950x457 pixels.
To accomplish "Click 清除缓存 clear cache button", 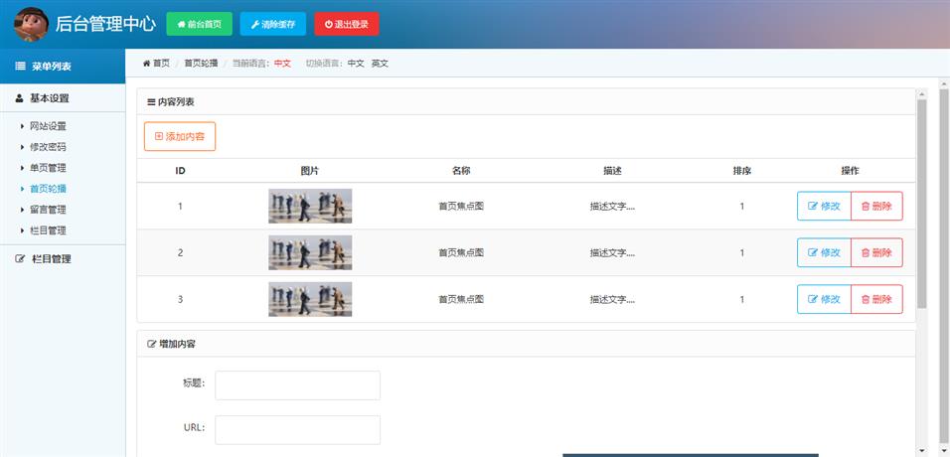I will (x=272, y=24).
